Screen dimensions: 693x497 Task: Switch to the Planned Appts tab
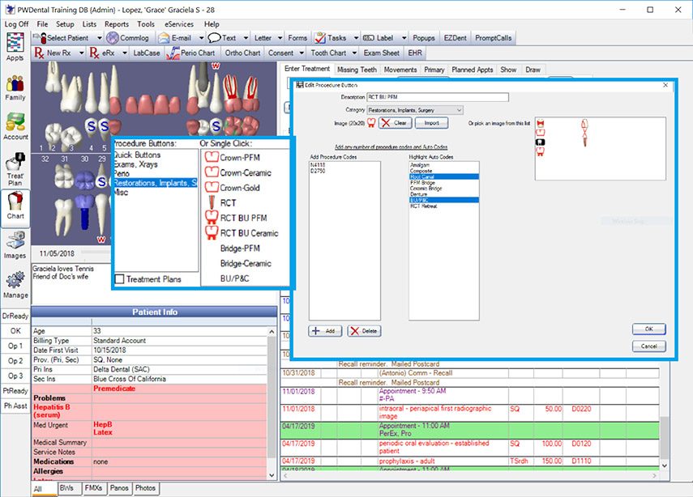(x=472, y=70)
